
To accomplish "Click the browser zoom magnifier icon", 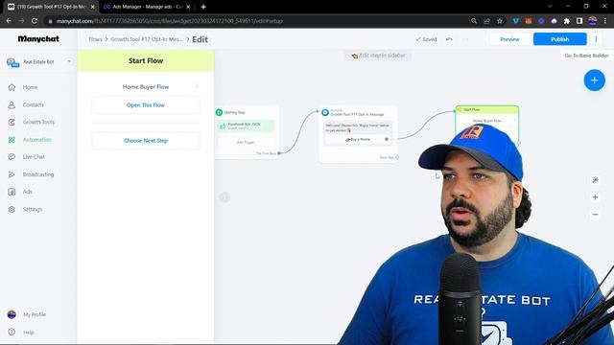I will (474, 21).
